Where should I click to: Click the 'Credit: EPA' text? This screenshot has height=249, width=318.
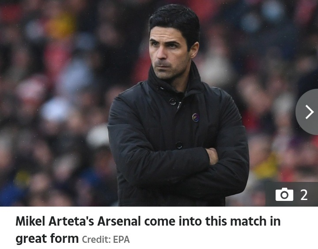pyautogui.click(x=106, y=239)
